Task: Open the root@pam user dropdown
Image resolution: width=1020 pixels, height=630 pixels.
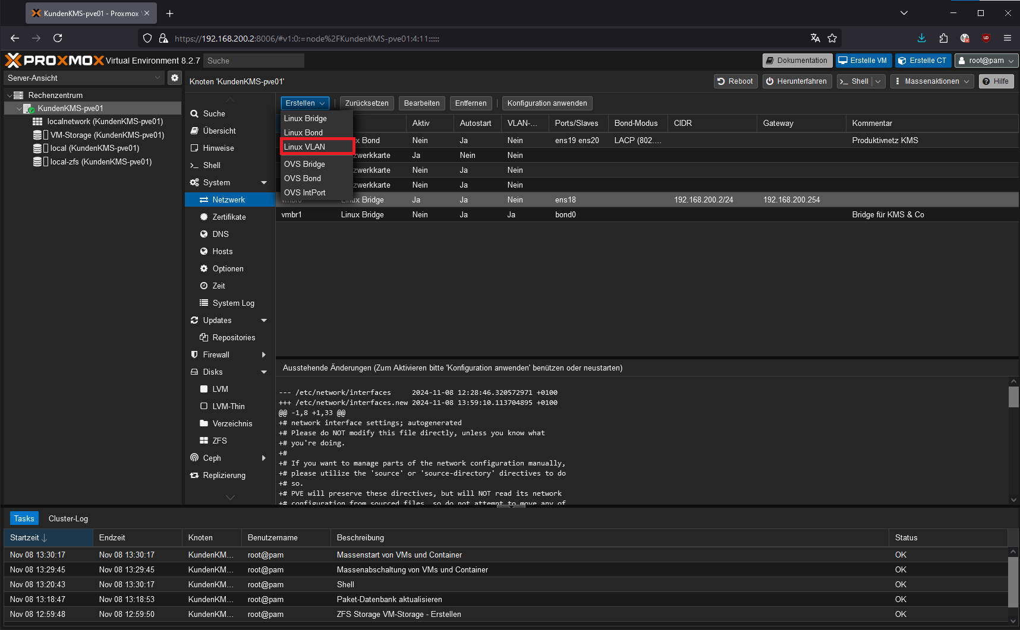Action: 986,61
